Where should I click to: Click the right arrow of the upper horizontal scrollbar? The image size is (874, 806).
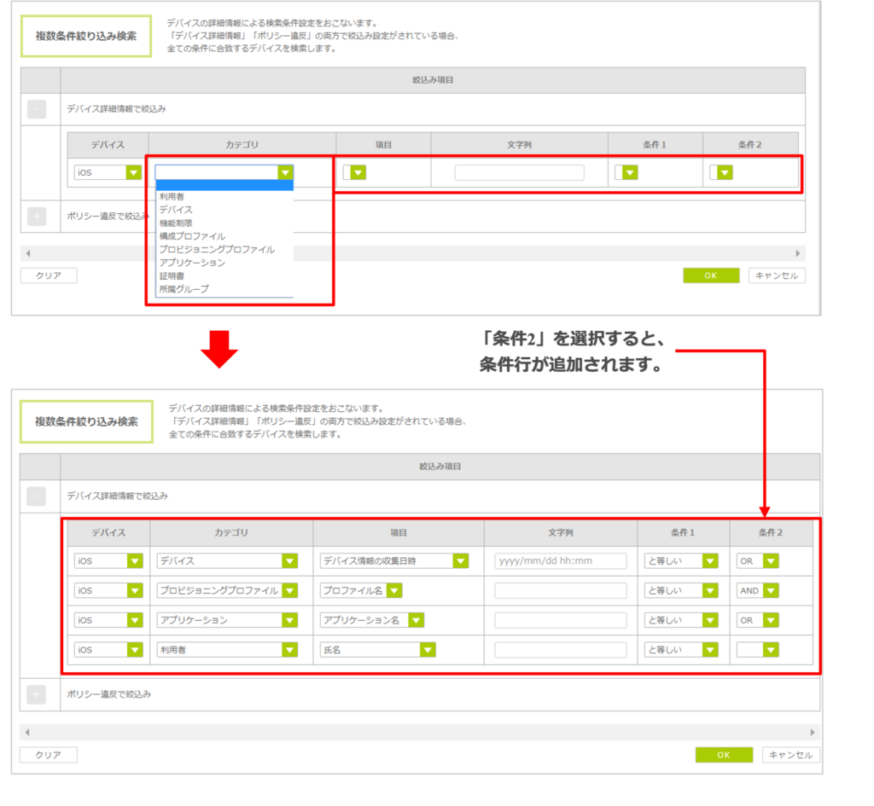(x=799, y=253)
